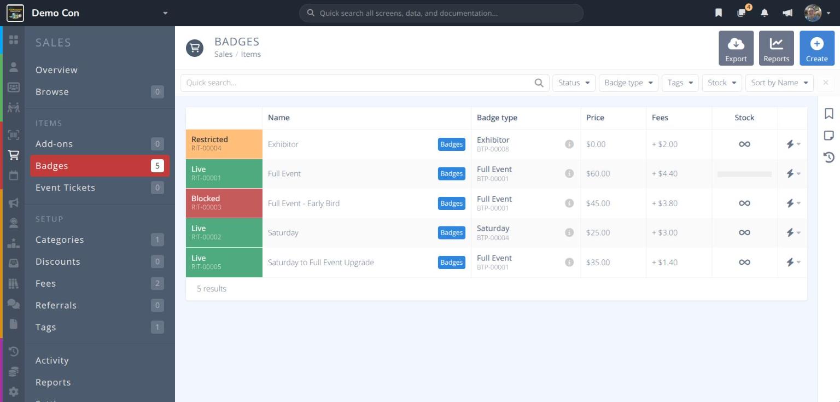The height and width of the screenshot is (402, 840).
Task: Clear filters with the X button
Action: coord(826,83)
